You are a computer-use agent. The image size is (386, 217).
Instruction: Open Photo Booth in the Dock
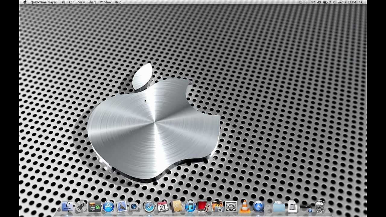[x=203, y=206]
